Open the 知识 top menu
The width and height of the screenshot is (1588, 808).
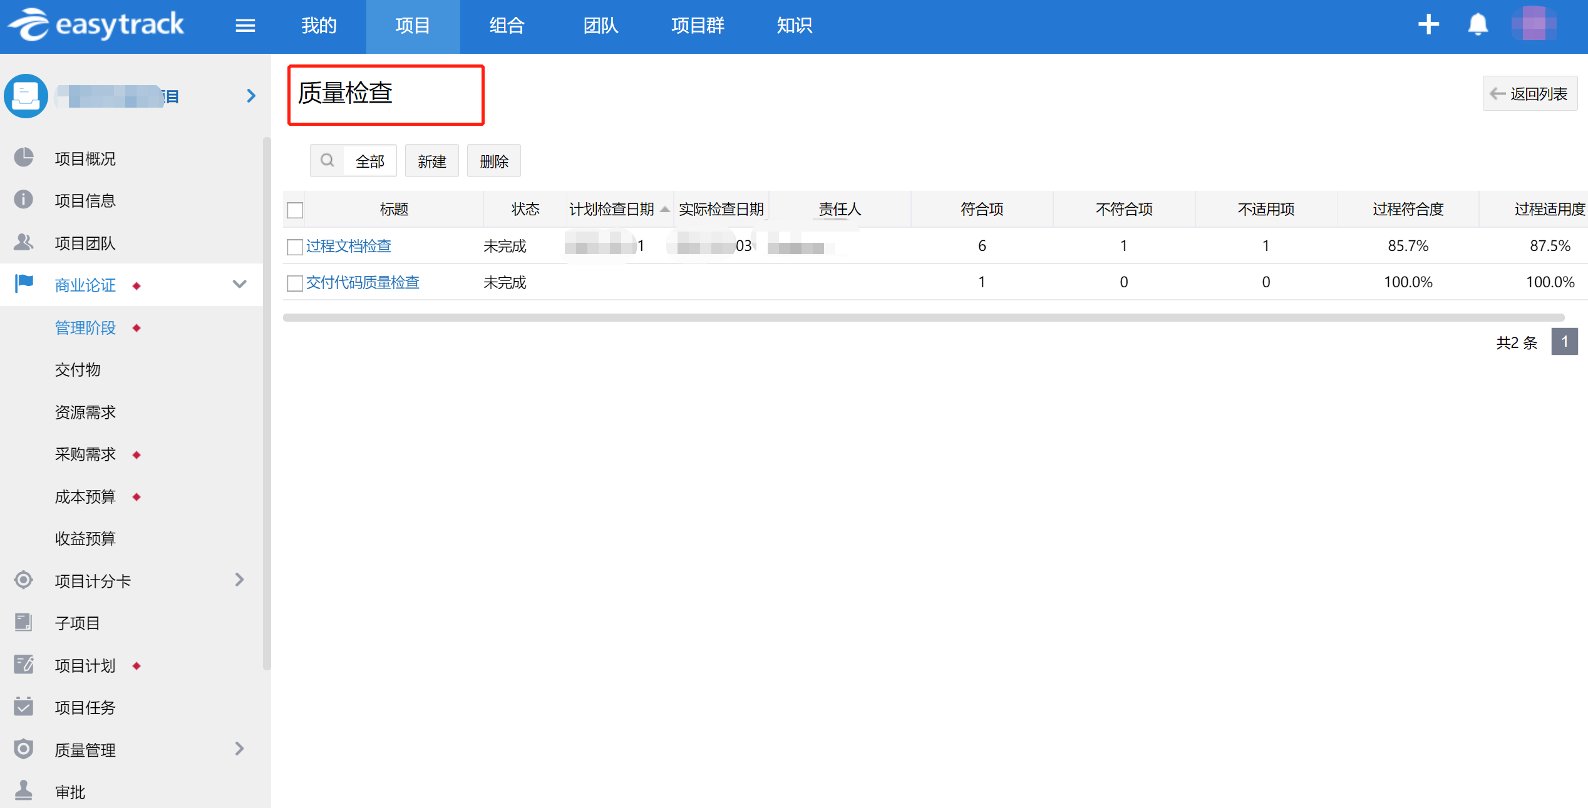pos(794,26)
